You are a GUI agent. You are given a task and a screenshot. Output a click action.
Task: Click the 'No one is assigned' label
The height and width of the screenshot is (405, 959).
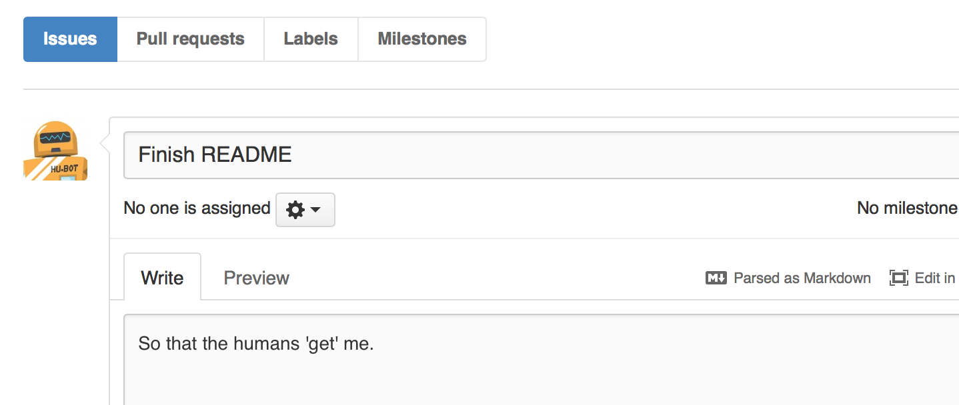pos(197,208)
